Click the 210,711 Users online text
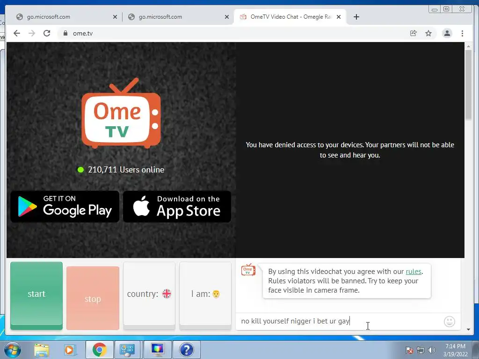This screenshot has height=359, width=479. [126, 170]
